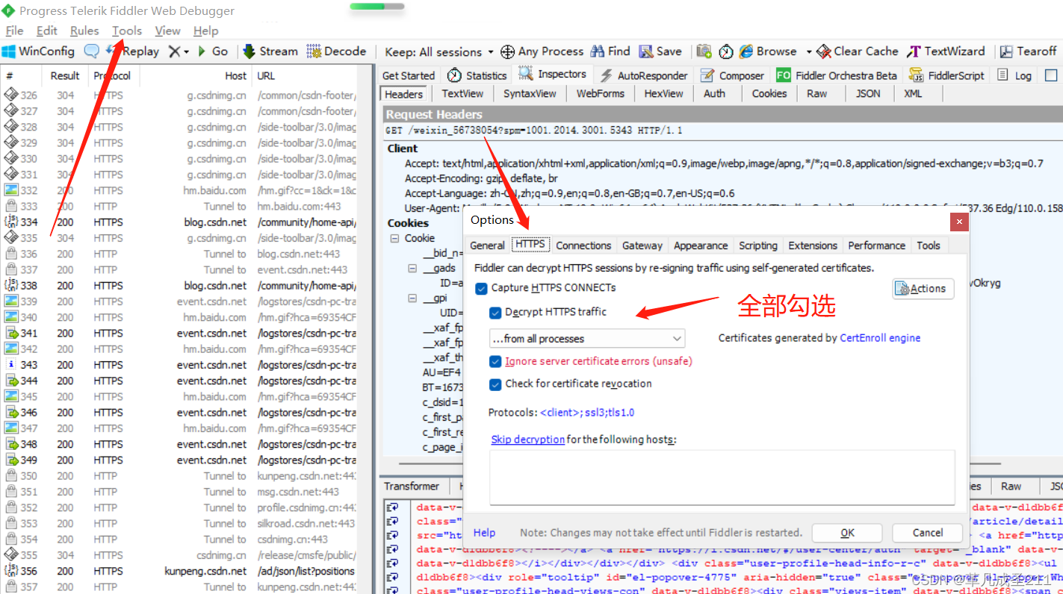The height and width of the screenshot is (594, 1063).
Task: Disable Decrypt HTTPS traffic
Action: pos(495,312)
